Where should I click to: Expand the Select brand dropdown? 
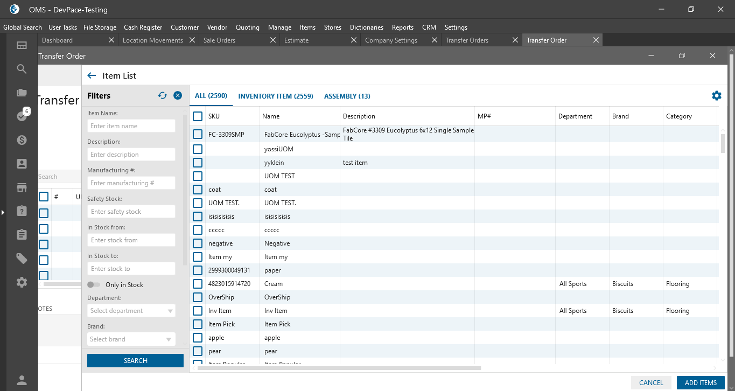tap(131, 339)
